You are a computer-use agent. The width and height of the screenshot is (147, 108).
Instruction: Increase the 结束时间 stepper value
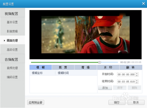click(x=137, y=81)
